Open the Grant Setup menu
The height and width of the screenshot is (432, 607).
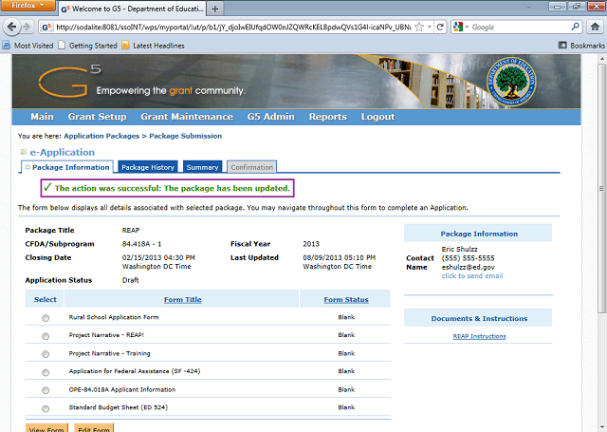(x=97, y=117)
